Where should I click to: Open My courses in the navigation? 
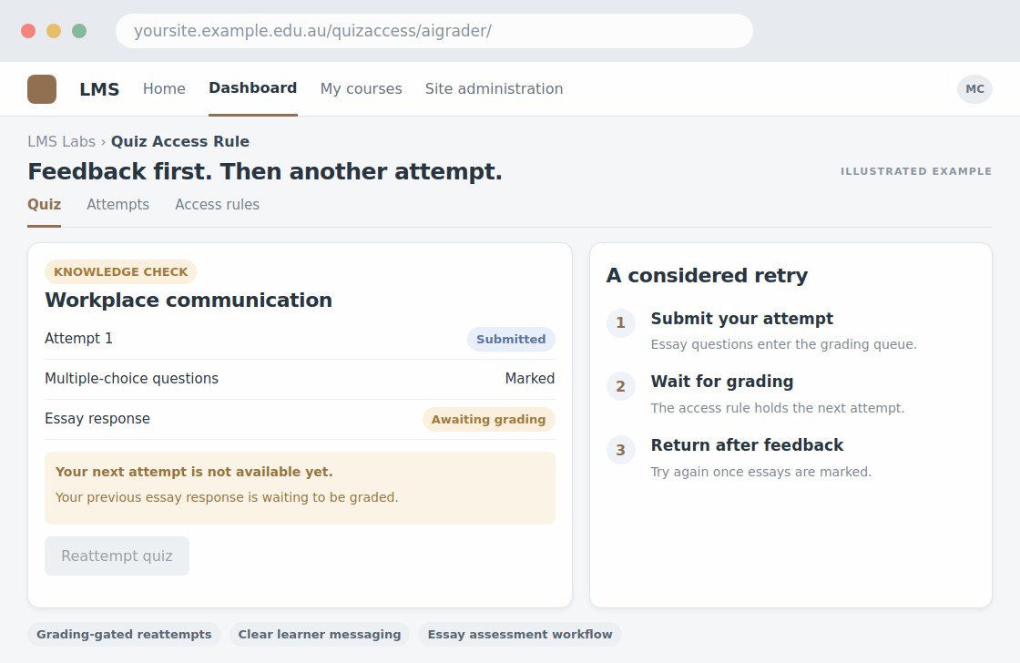click(361, 89)
